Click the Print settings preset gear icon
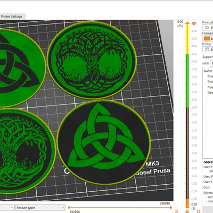The width and height of the screenshot is (213, 213). tap(207, 28)
